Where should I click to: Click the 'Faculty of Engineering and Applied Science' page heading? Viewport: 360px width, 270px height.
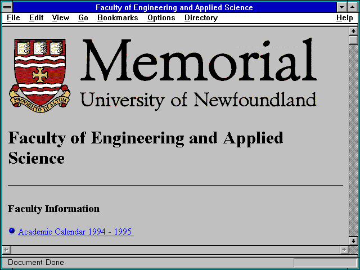[x=146, y=148]
